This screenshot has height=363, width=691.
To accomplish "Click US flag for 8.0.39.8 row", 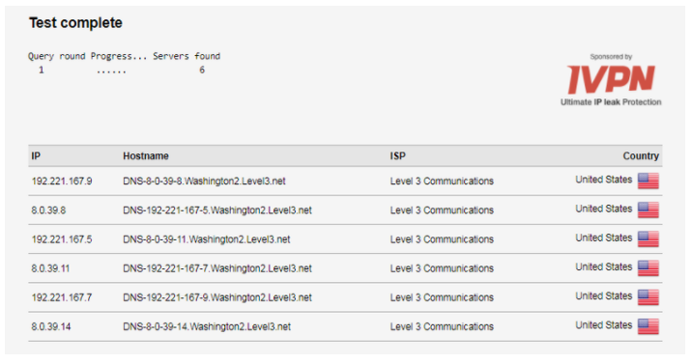I will pos(648,209).
